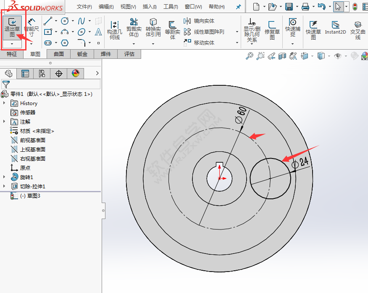The width and height of the screenshot is (368, 293).
Task: Open the Linear Sketch Pattern dropdown arrow
Action: pos(237,32)
